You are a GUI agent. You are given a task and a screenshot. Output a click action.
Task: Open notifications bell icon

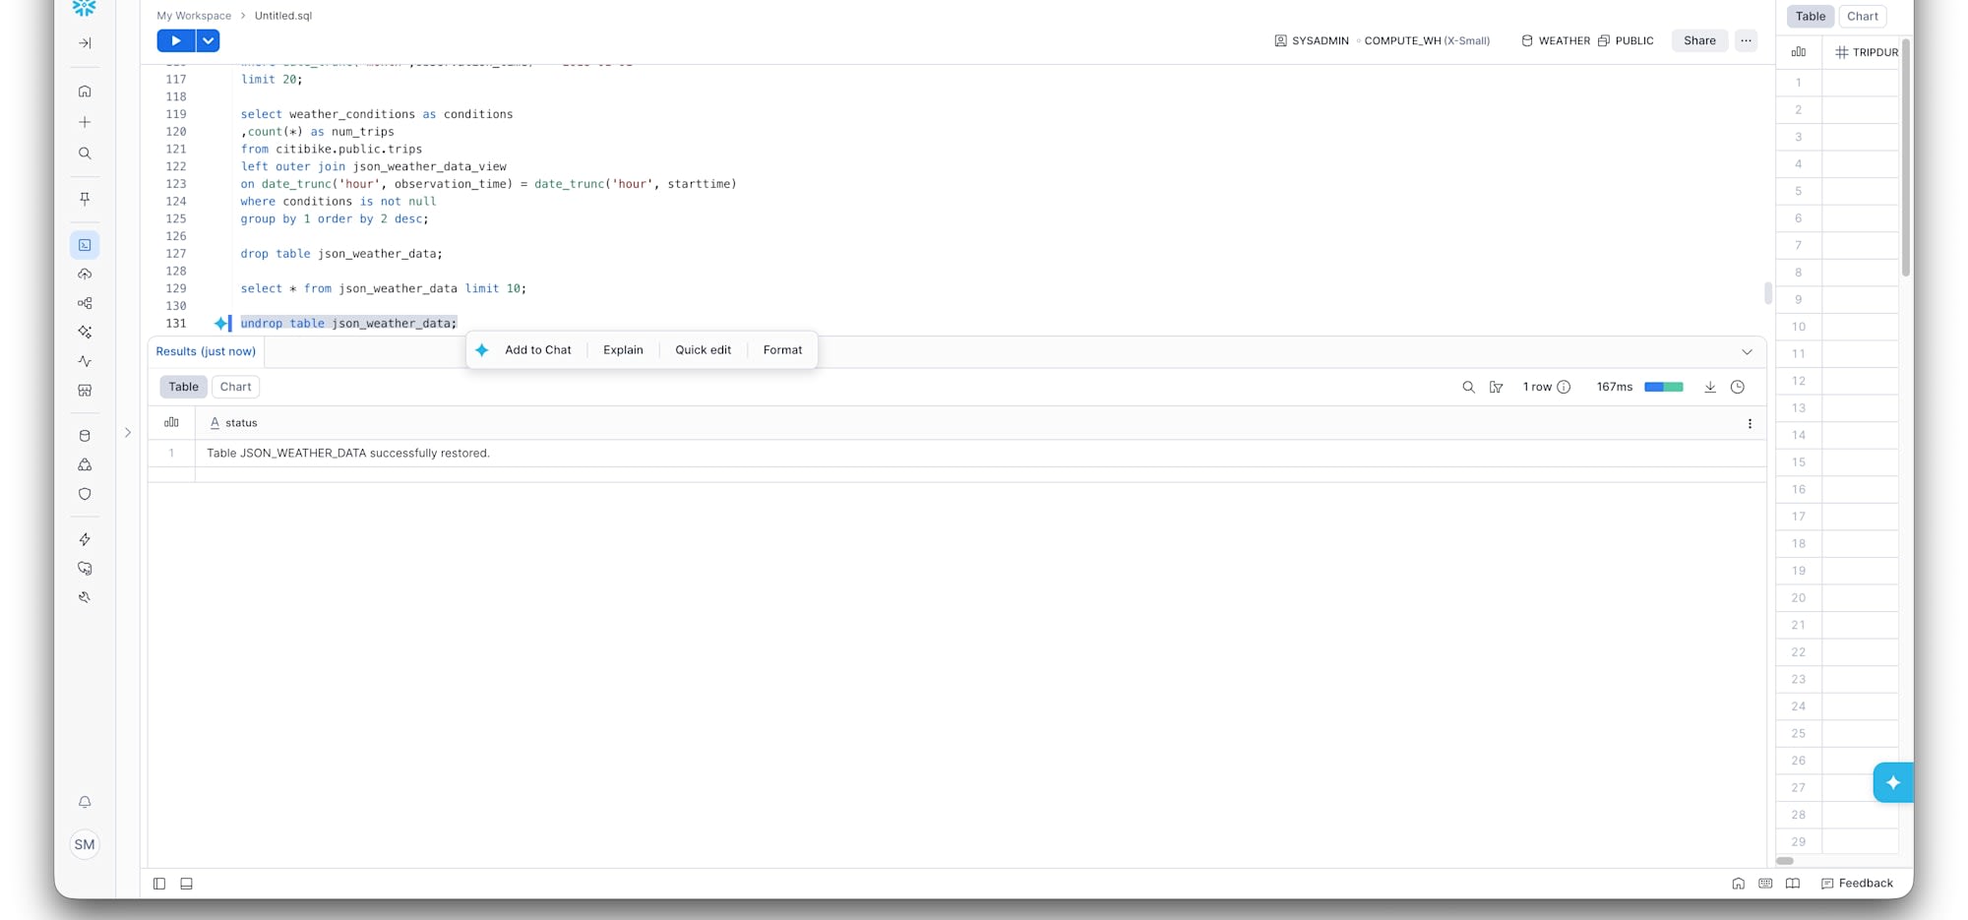pos(85,802)
